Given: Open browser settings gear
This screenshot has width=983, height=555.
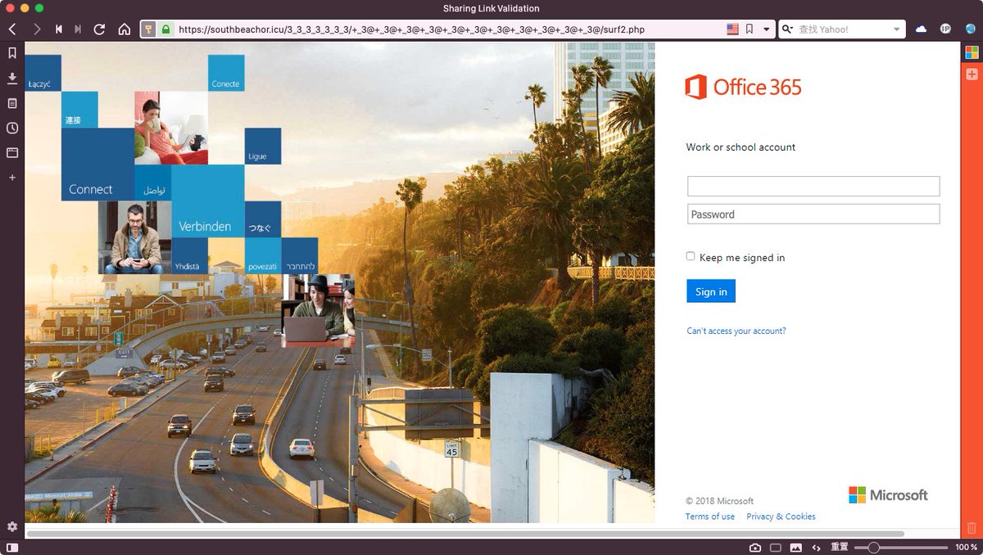Looking at the screenshot, I should [x=12, y=526].
